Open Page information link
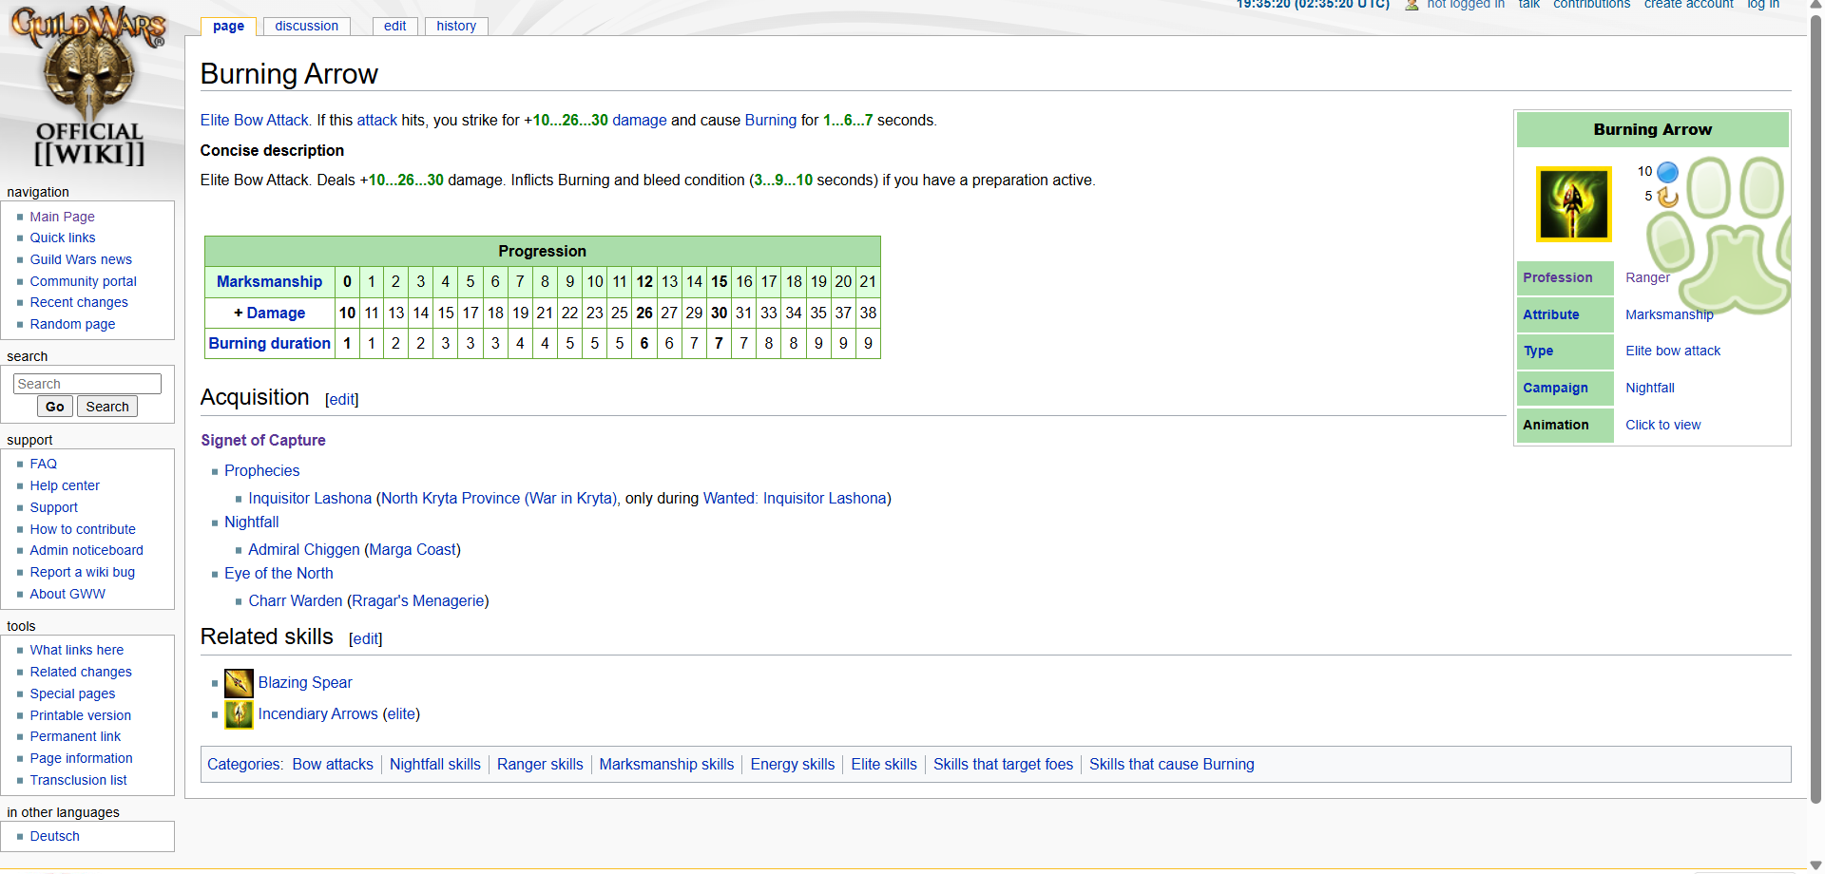The width and height of the screenshot is (1825, 874). [x=81, y=758]
